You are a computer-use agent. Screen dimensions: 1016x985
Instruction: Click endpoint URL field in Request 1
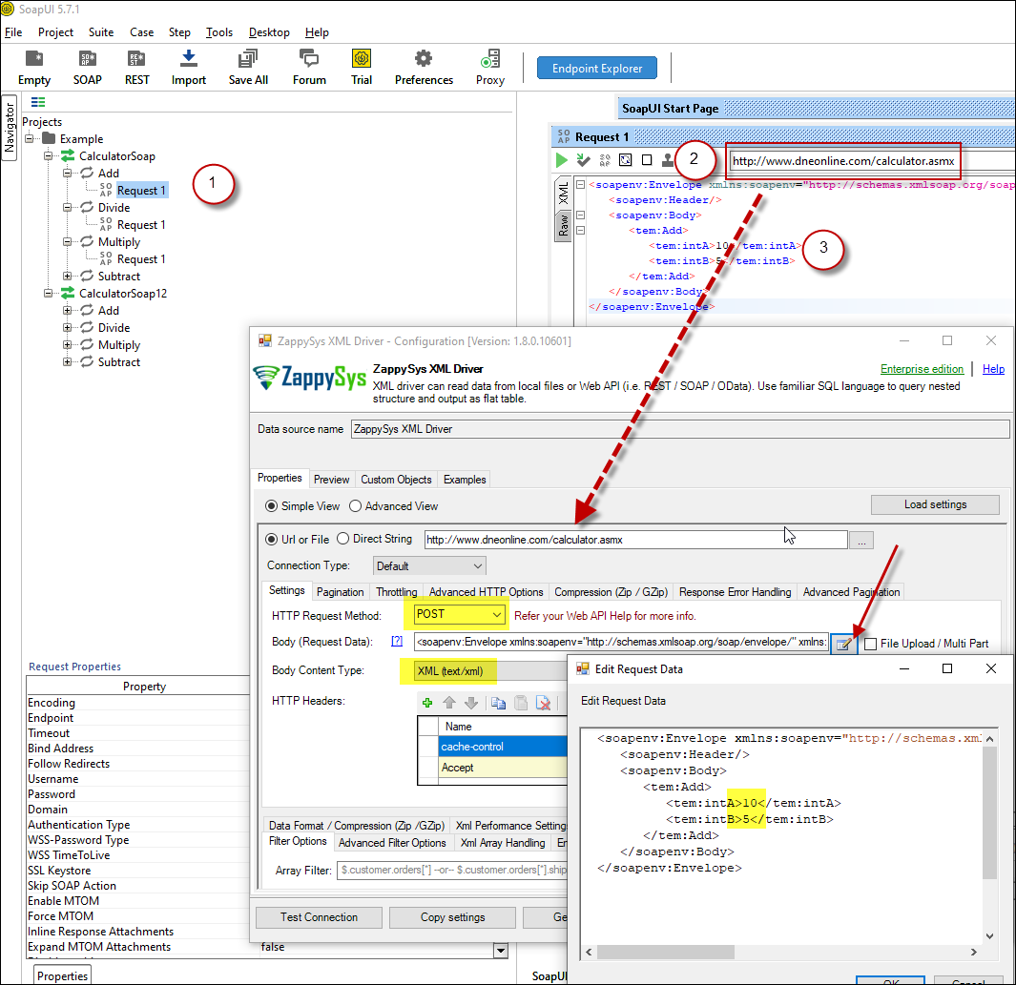(x=842, y=160)
